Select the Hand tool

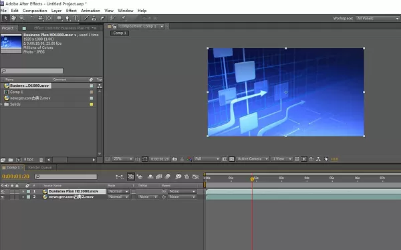click(13, 18)
